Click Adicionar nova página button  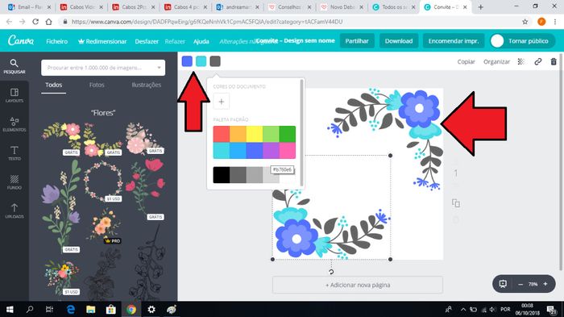point(358,285)
